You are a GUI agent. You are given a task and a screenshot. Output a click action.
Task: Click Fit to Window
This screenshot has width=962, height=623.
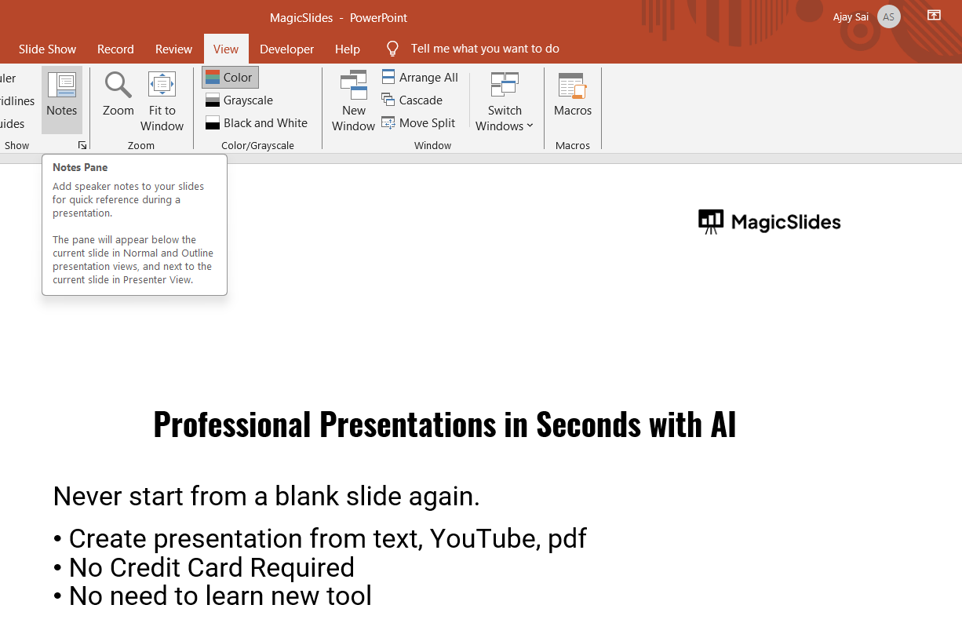pos(162,100)
